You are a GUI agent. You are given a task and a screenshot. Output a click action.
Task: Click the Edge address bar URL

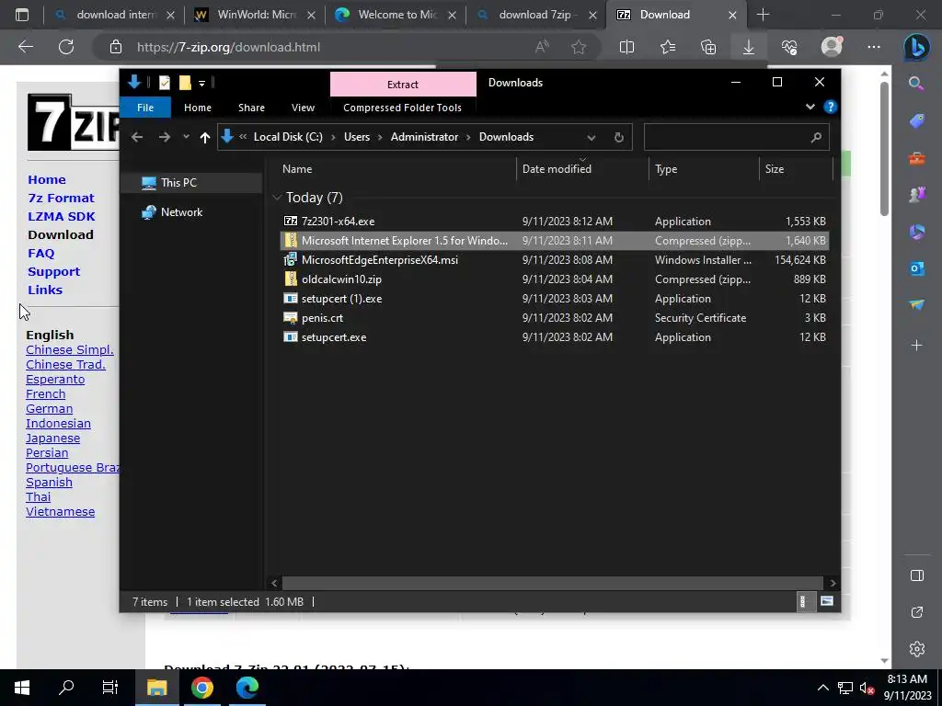pos(228,47)
